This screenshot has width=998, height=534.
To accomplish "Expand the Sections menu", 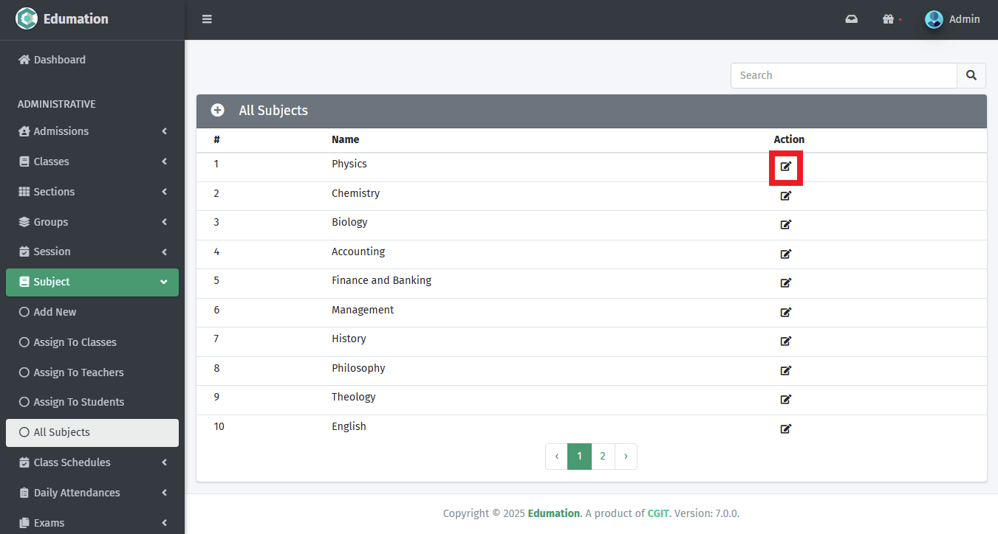I will coord(92,192).
